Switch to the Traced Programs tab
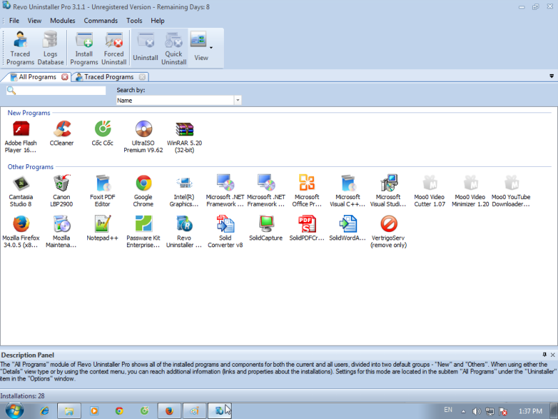Screen dimensions: 558x419 click(109, 77)
